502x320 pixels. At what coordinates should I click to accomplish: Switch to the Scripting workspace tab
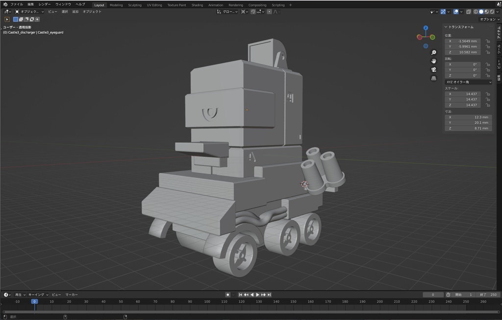[278, 5]
